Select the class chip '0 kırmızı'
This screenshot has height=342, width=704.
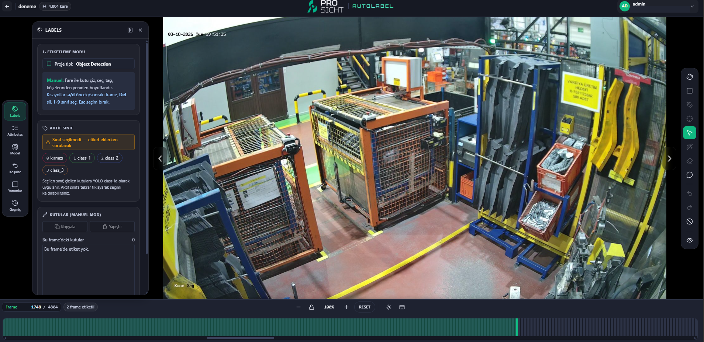[x=55, y=158]
